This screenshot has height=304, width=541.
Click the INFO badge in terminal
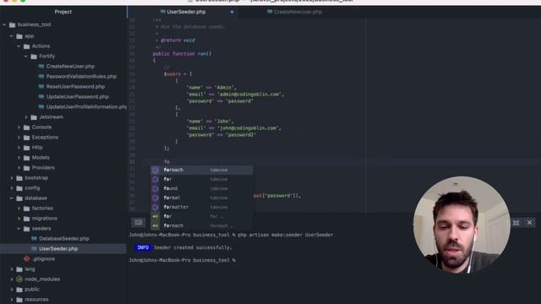click(143, 247)
